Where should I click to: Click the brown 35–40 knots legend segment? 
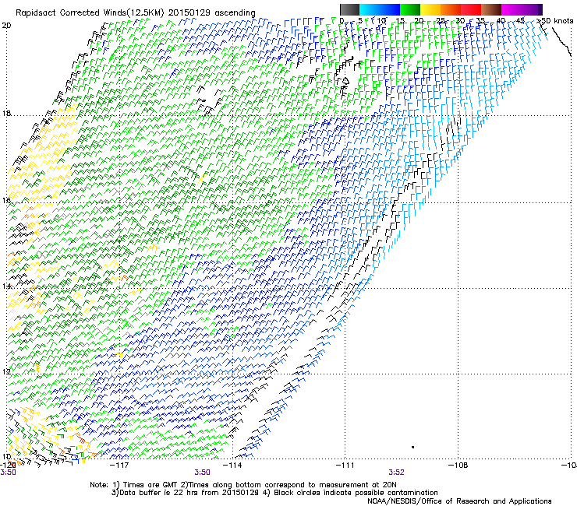tap(491, 9)
